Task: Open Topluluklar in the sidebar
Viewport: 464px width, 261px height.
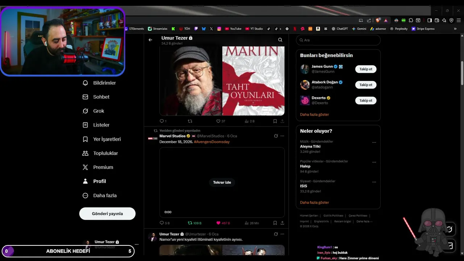Action: [100, 153]
